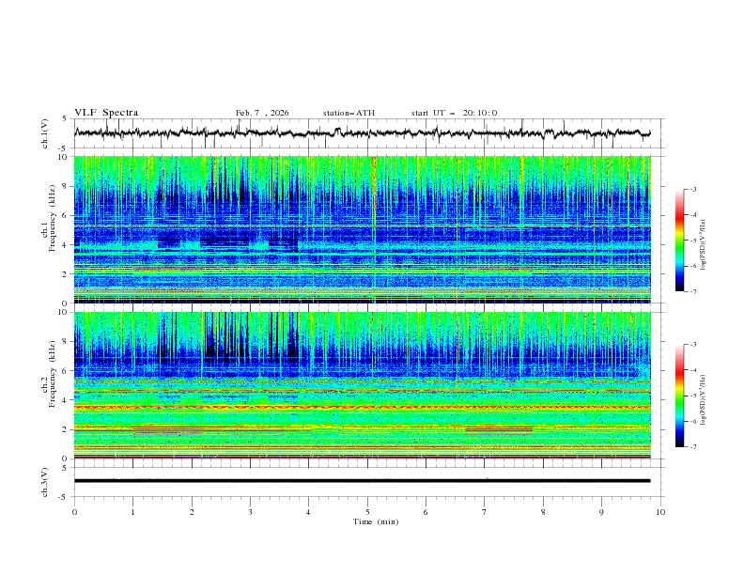744x575 pixels.
Task: Click the time axis tick label "1"
Action: (x=132, y=512)
